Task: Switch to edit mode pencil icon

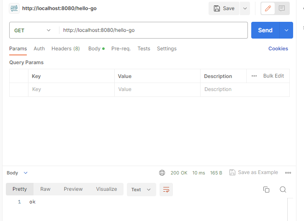Action: pyautogui.click(x=268, y=8)
